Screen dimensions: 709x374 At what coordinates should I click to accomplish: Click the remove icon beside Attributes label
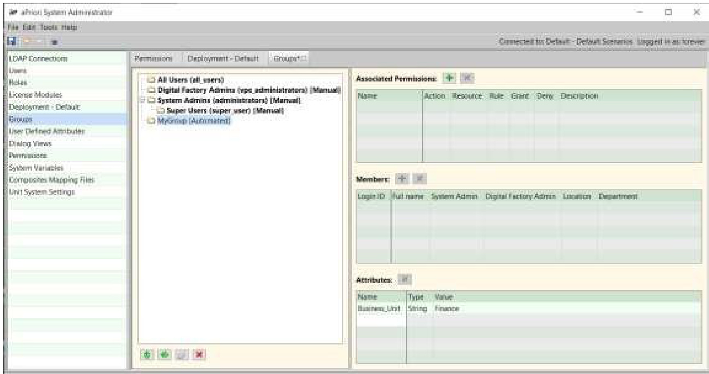404,279
